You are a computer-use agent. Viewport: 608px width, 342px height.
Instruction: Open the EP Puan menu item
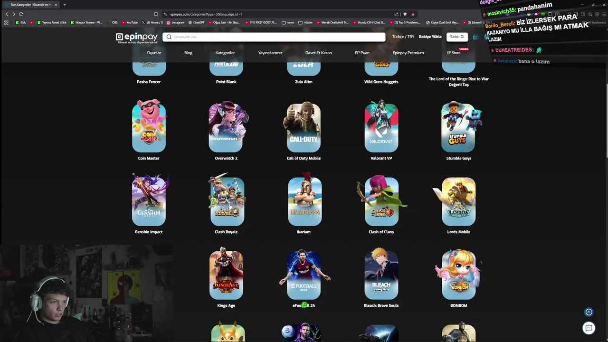point(362,53)
